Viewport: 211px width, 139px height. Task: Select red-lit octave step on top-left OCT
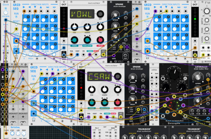[64, 28]
